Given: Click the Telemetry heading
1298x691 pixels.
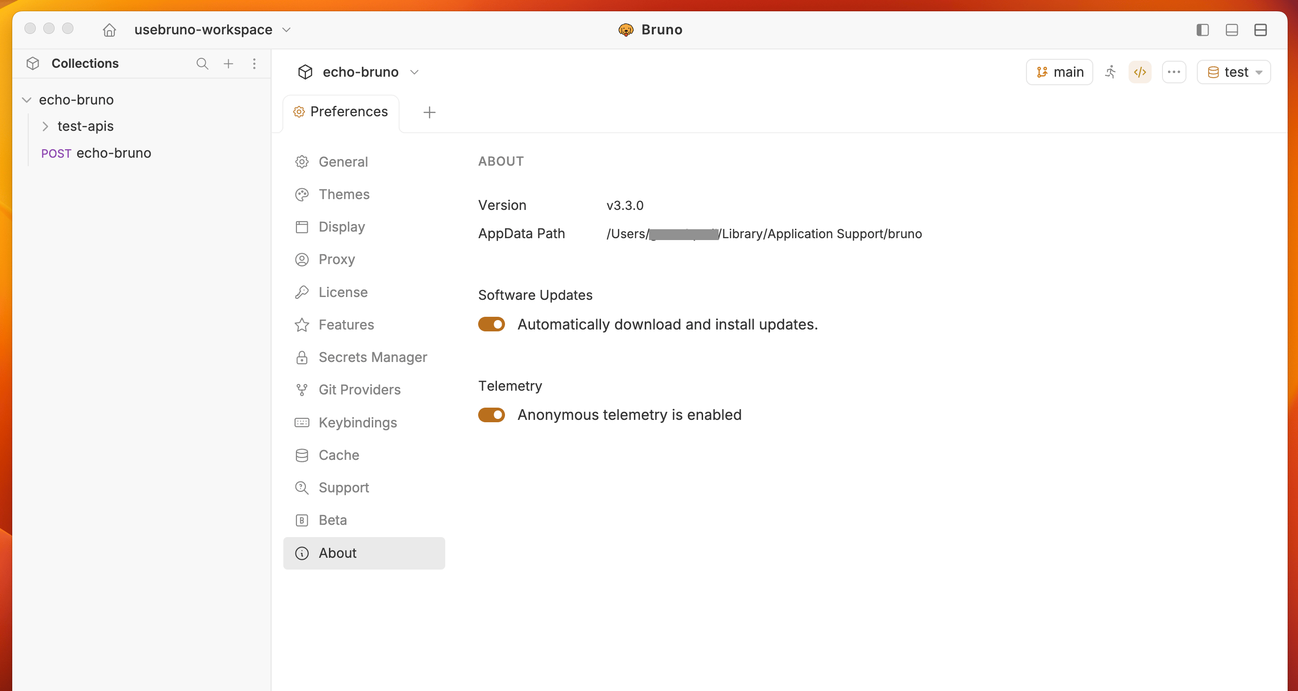Looking at the screenshot, I should (510, 386).
